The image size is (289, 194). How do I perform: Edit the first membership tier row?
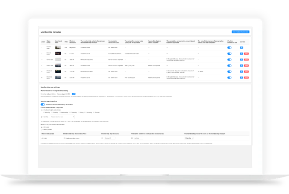(241, 47)
